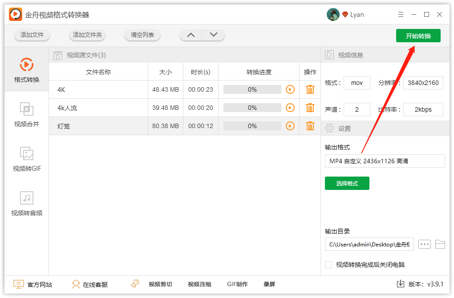The height and width of the screenshot is (298, 454).
Task: Preview the 灯笼 video with its play icon
Action: tap(290, 126)
